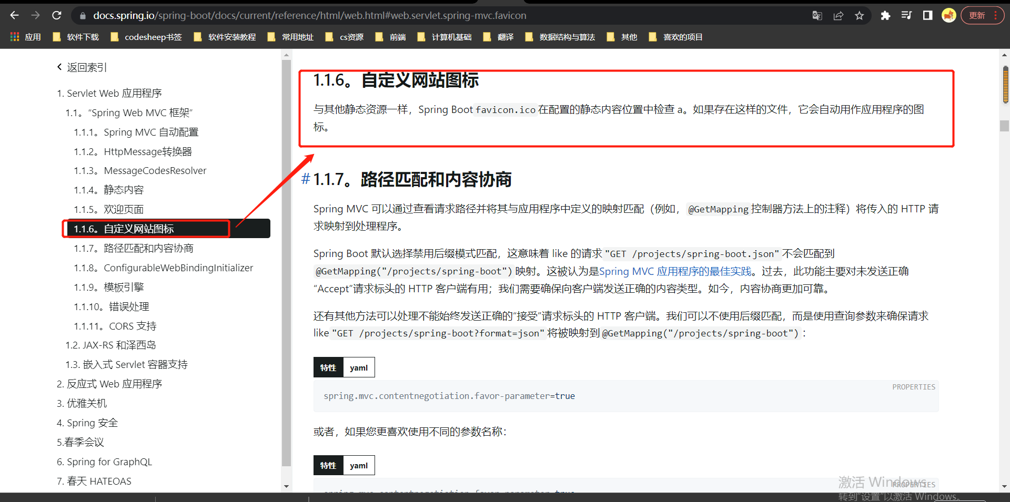Open the 计算机基础 bookmark folder

click(445, 37)
